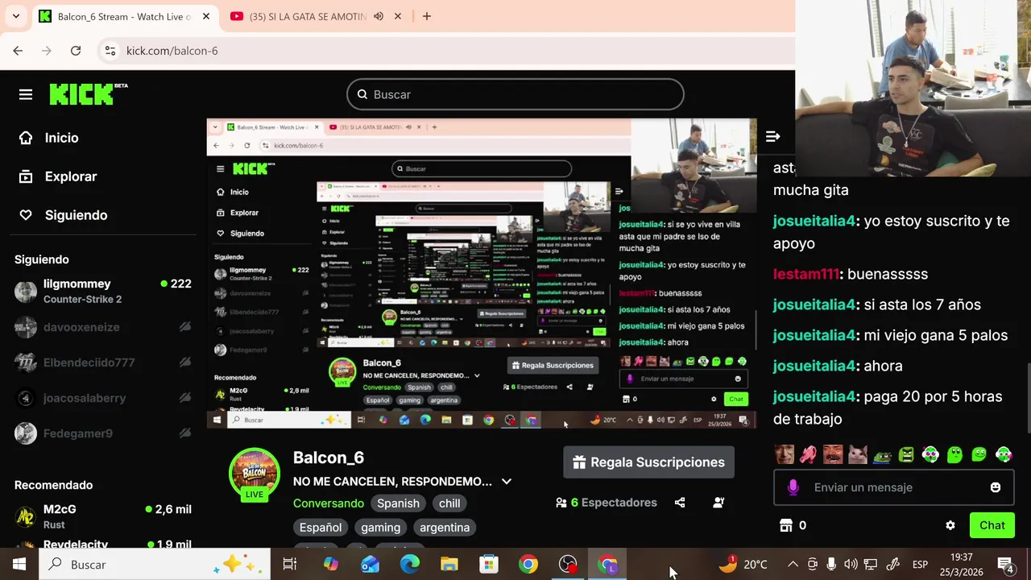Click the main stream video player

(482, 273)
